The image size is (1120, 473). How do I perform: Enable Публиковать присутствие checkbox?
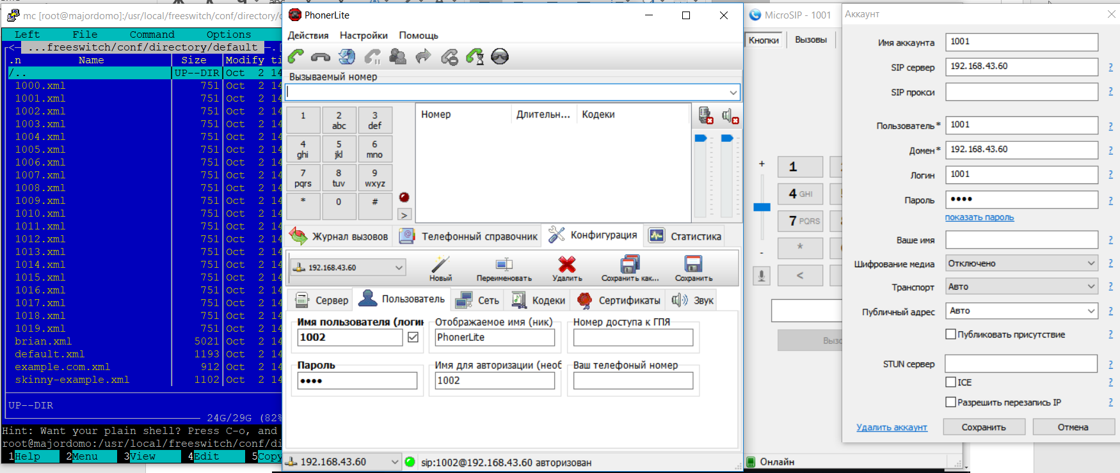(951, 334)
